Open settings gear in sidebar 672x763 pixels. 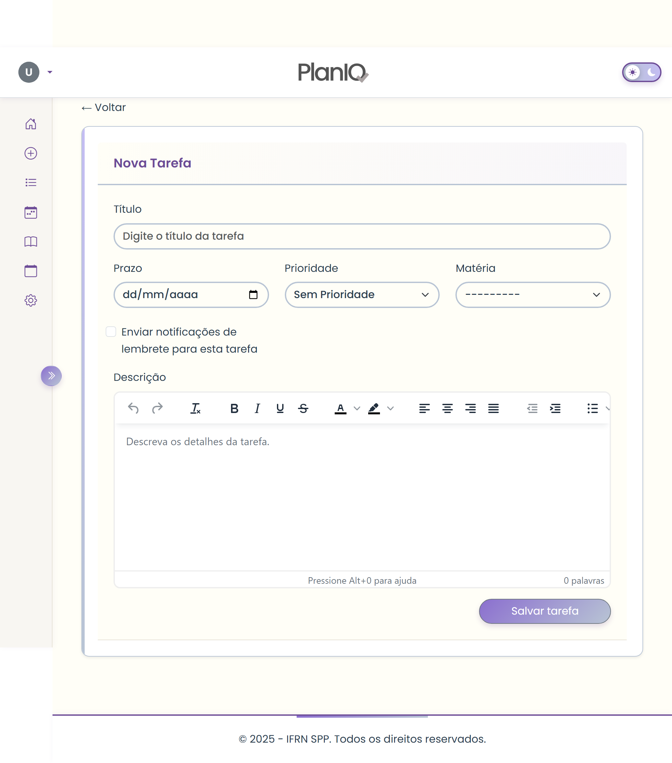[x=31, y=300]
